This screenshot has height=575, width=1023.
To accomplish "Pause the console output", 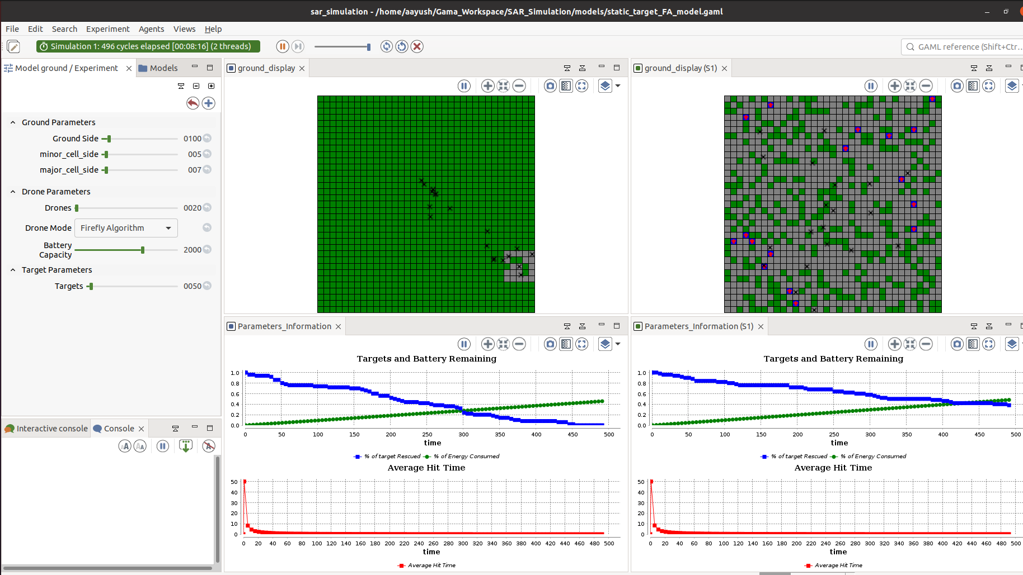I will pos(163,445).
